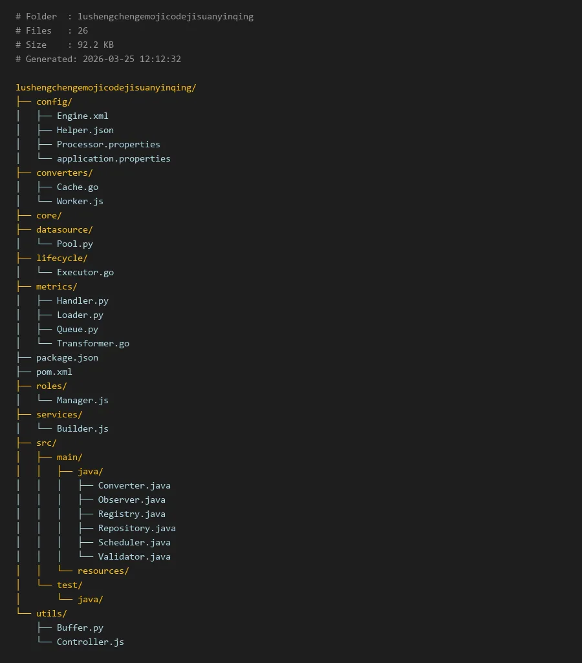Select Executor.go in lifecycle

[x=85, y=272]
